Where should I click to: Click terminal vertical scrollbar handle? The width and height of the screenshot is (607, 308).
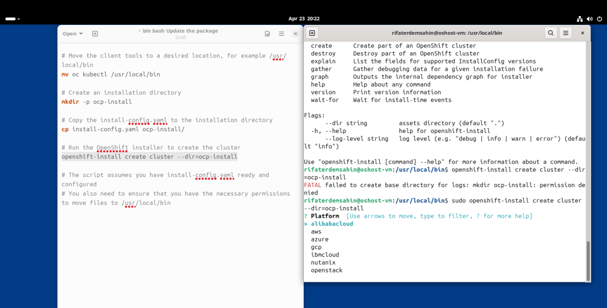click(588, 261)
